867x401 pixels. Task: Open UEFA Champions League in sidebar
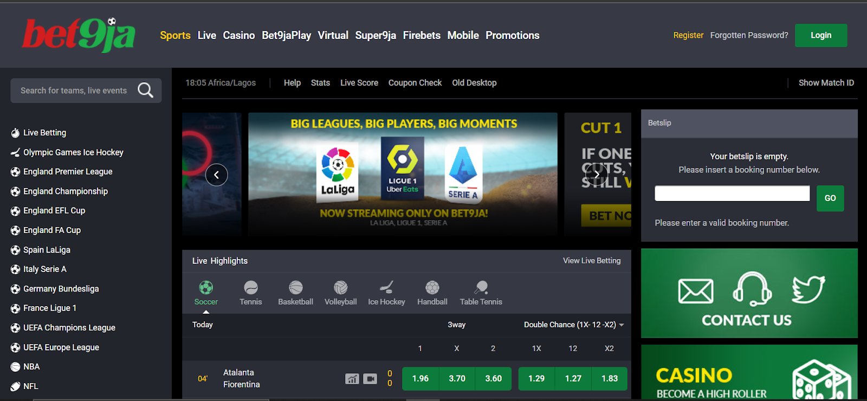click(69, 328)
